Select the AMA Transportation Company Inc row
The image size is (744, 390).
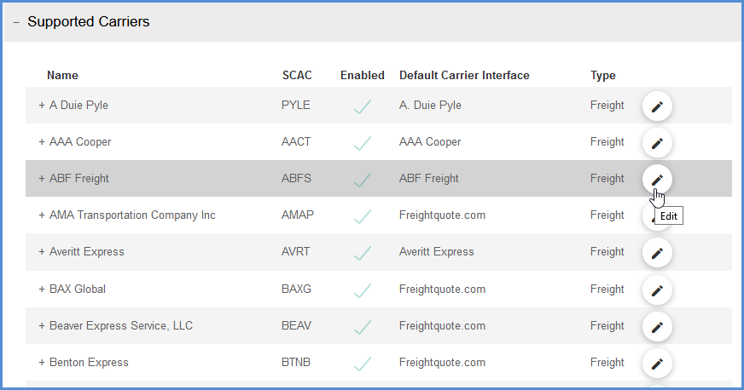point(379,215)
